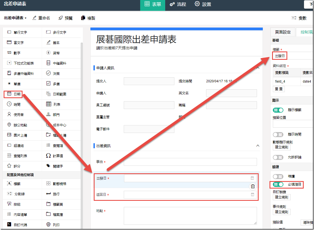Select the 使用者 user icon
This screenshot has height=230, width=314.
coord(9,114)
